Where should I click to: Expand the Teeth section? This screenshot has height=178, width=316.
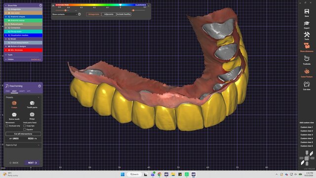6,55
